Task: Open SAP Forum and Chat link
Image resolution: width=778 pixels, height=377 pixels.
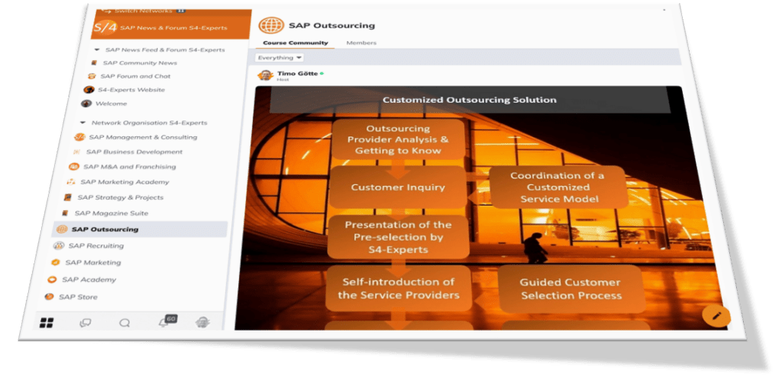Action: pyautogui.click(x=136, y=76)
